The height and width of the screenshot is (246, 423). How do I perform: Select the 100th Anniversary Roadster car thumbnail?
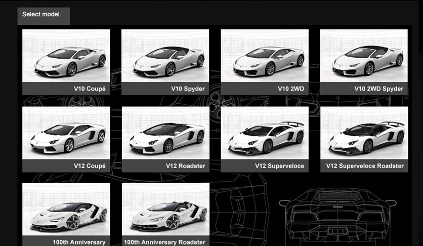pyautogui.click(x=165, y=209)
